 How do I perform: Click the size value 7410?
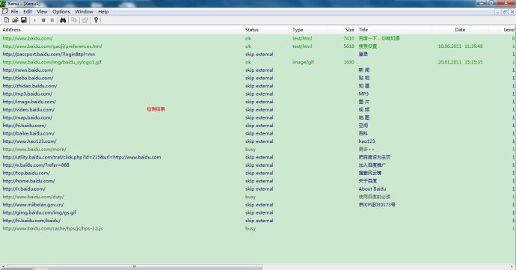click(348, 38)
